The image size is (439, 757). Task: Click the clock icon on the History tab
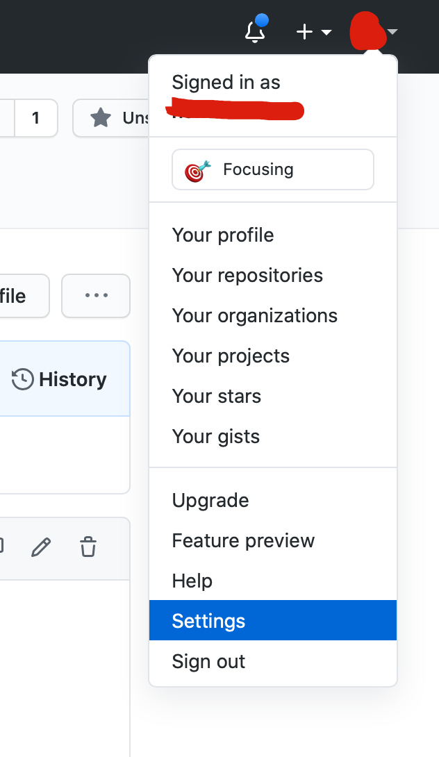pyautogui.click(x=22, y=378)
